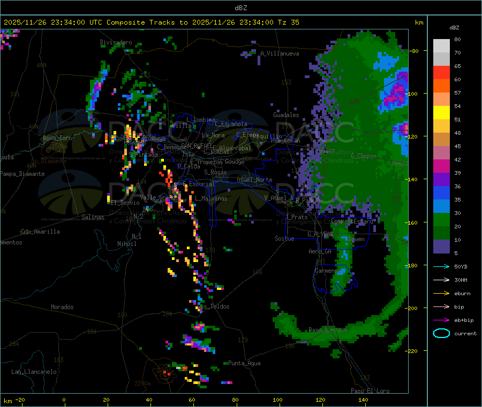Click the 'Paso_El_Loro' place label
482x407 pixels.
click(x=370, y=391)
